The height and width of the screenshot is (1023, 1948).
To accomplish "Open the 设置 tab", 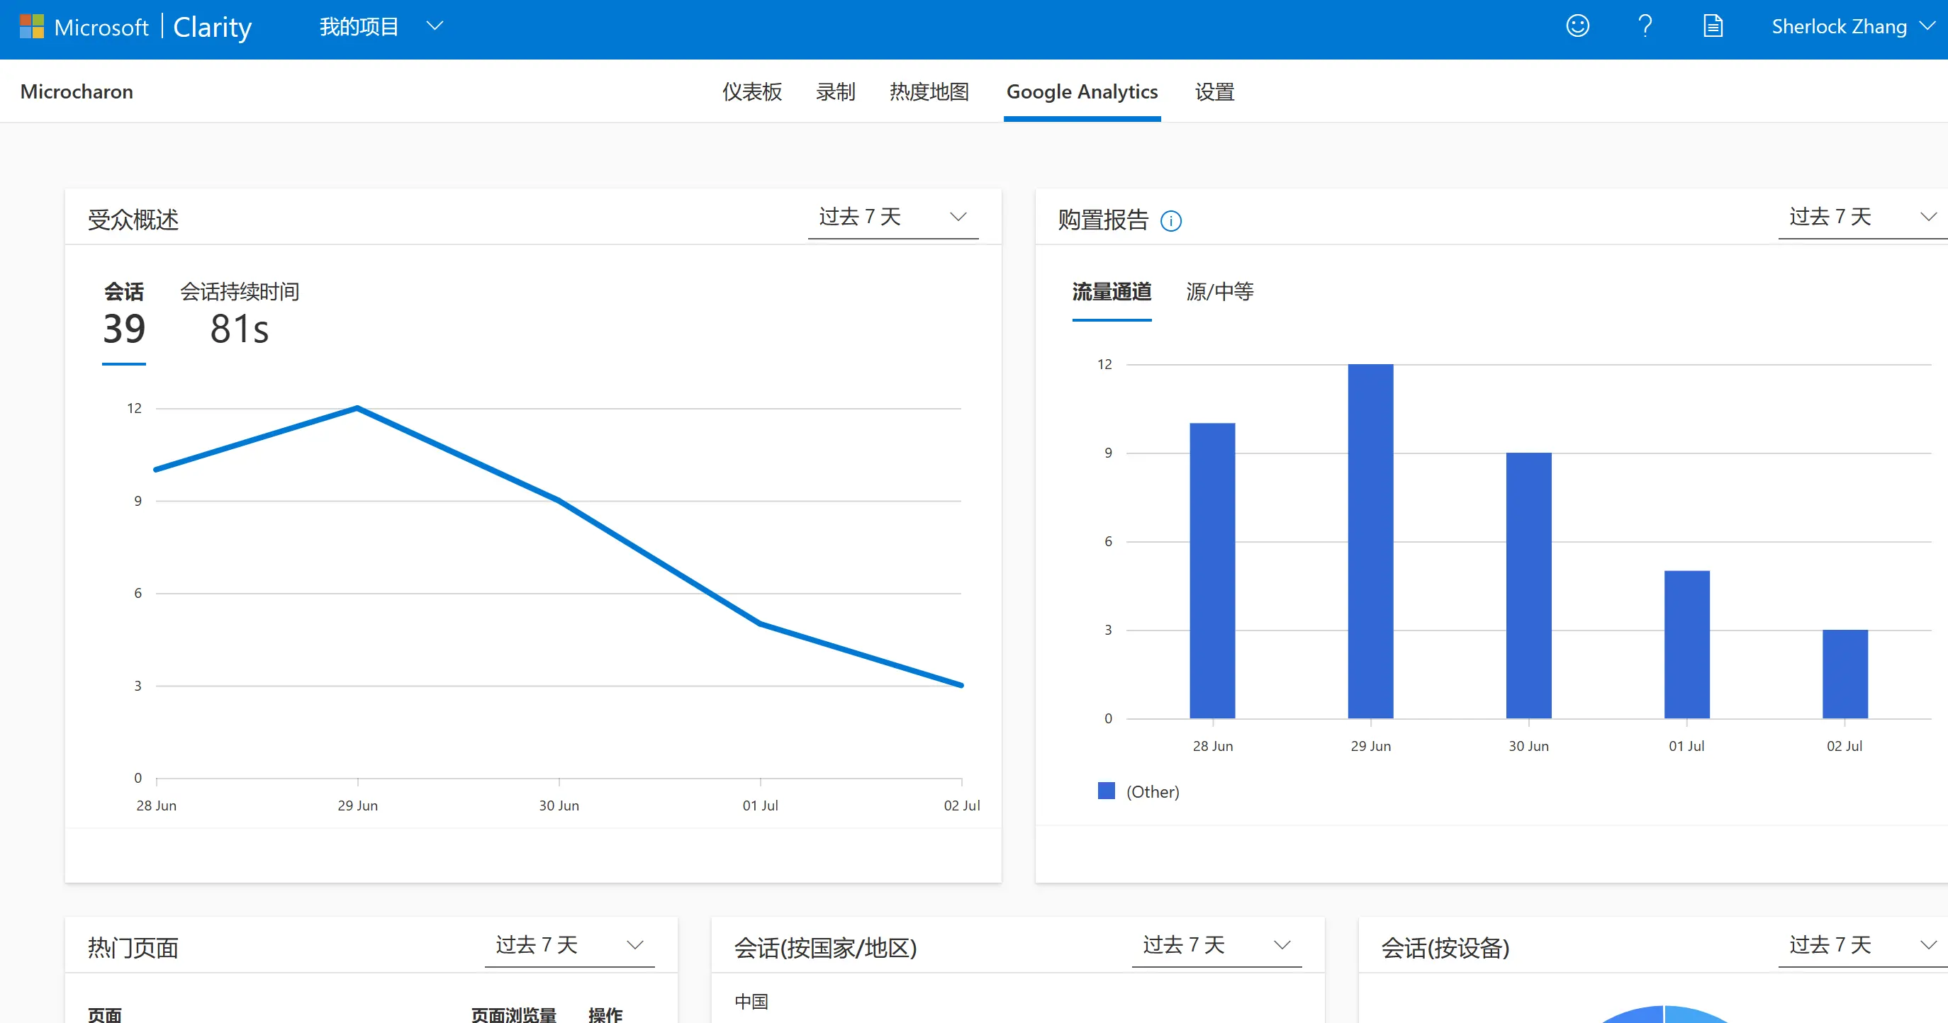I will [1214, 92].
